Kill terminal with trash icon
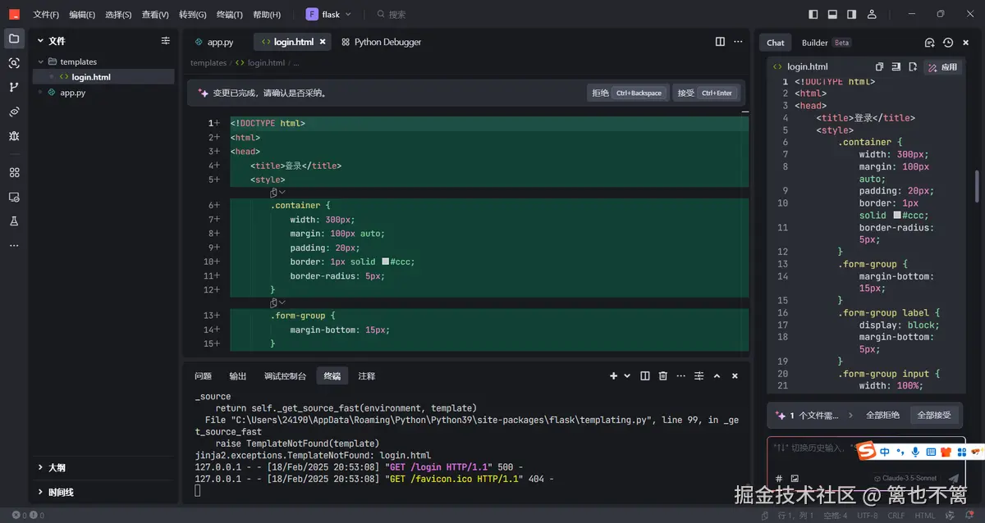The height and width of the screenshot is (523, 985). (663, 375)
